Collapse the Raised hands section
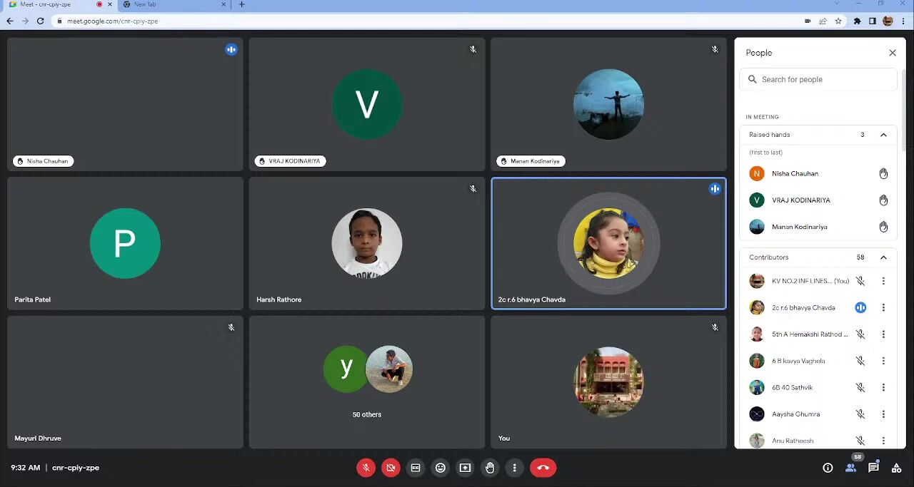Viewport: 914px width, 487px height. pyautogui.click(x=883, y=135)
